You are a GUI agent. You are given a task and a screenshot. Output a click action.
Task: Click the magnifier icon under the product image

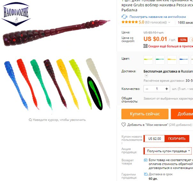point(30,120)
